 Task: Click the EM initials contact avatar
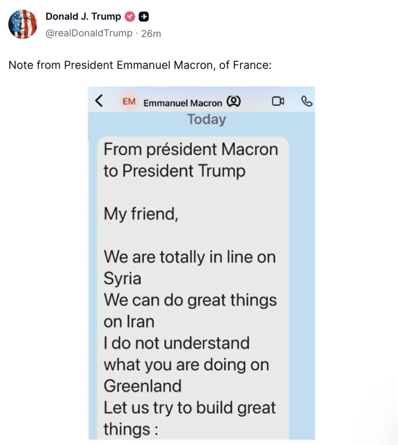pyautogui.click(x=129, y=102)
